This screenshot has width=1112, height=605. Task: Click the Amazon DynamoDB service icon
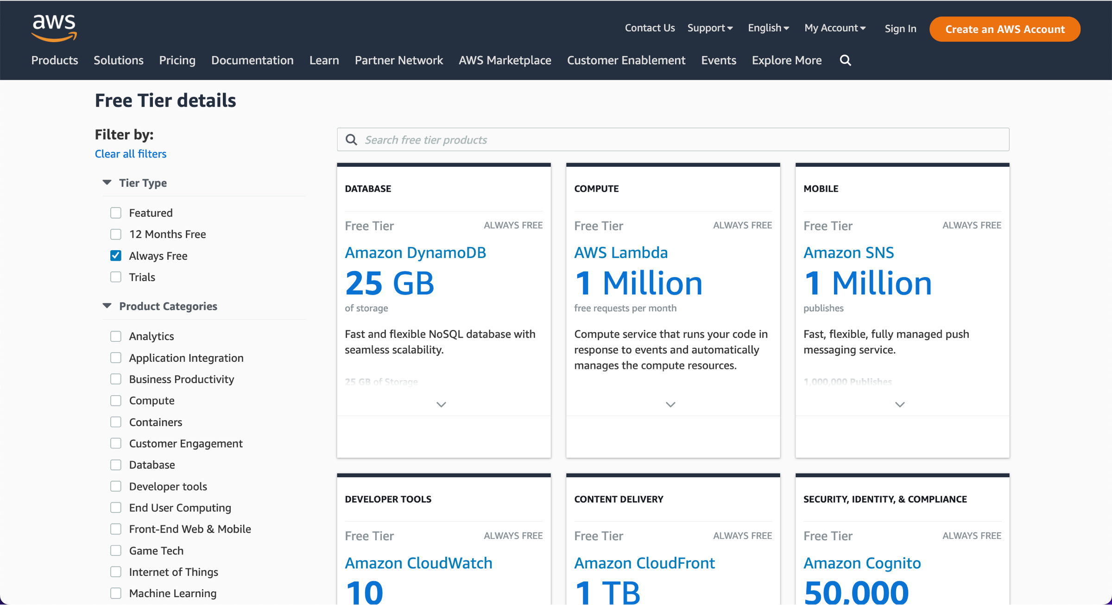tap(415, 252)
